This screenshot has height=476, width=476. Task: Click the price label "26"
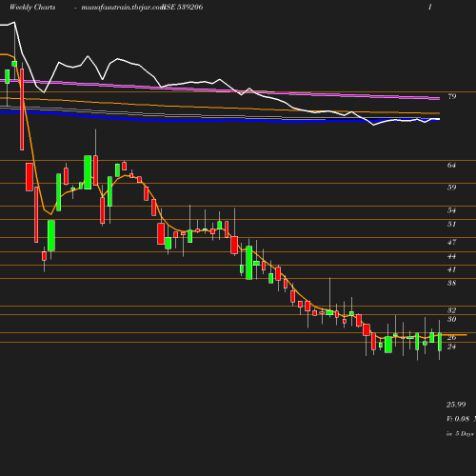click(451, 337)
